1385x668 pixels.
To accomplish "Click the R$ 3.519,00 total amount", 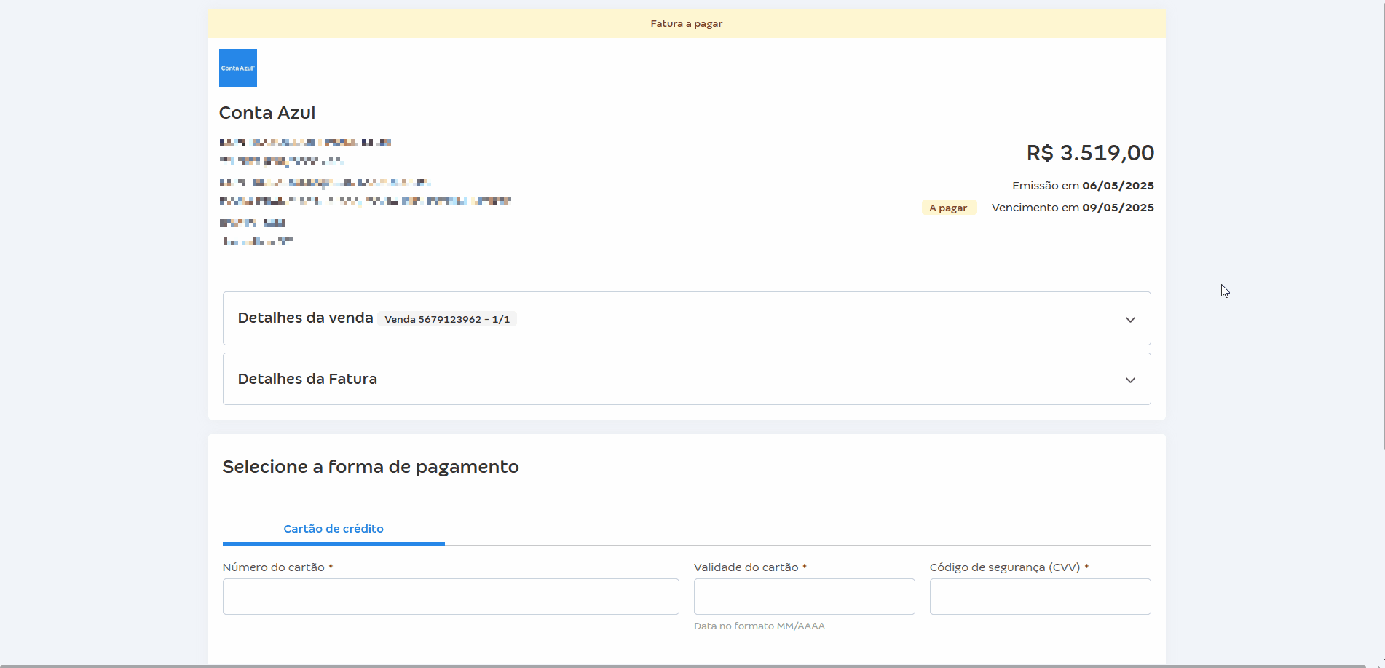I will tap(1089, 153).
